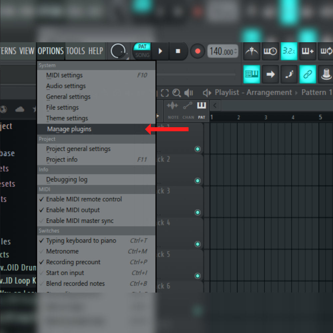Toggle Typing keyboard to piano option
The image size is (333, 333).
[81, 240]
